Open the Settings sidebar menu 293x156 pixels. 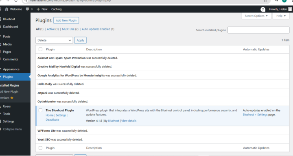pos(9,121)
